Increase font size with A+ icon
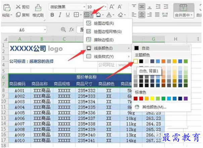The height and width of the screenshot is (148, 203). click(112, 7)
